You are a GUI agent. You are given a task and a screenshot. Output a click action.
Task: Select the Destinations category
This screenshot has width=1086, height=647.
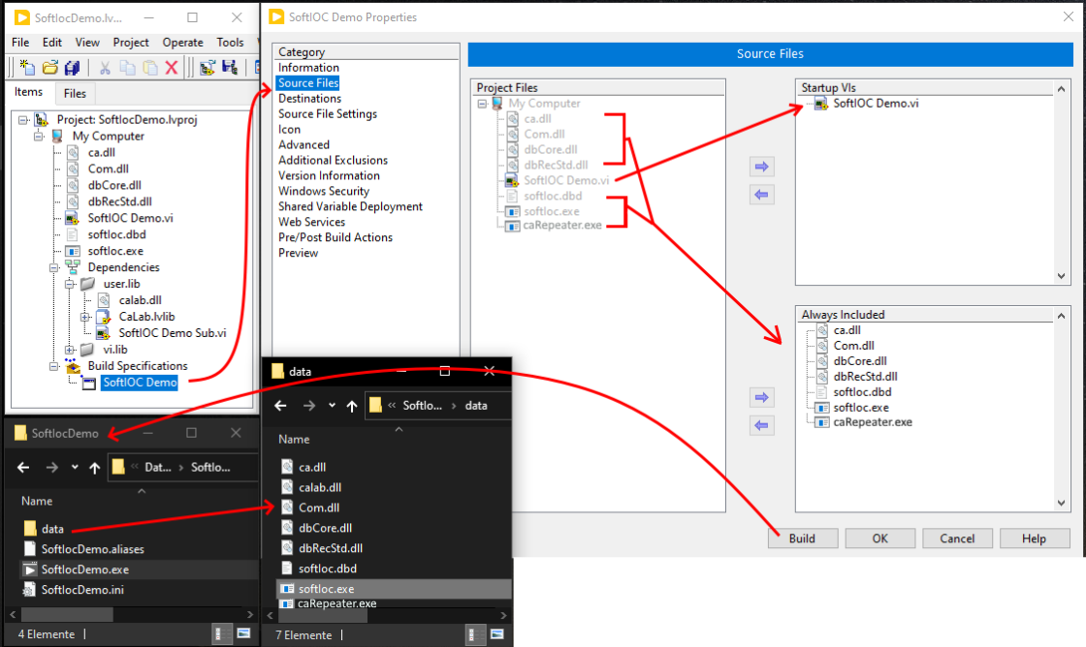pyautogui.click(x=309, y=99)
